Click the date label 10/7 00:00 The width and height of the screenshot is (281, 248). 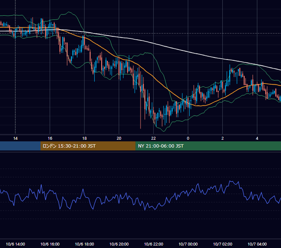pyautogui.click(x=188, y=244)
